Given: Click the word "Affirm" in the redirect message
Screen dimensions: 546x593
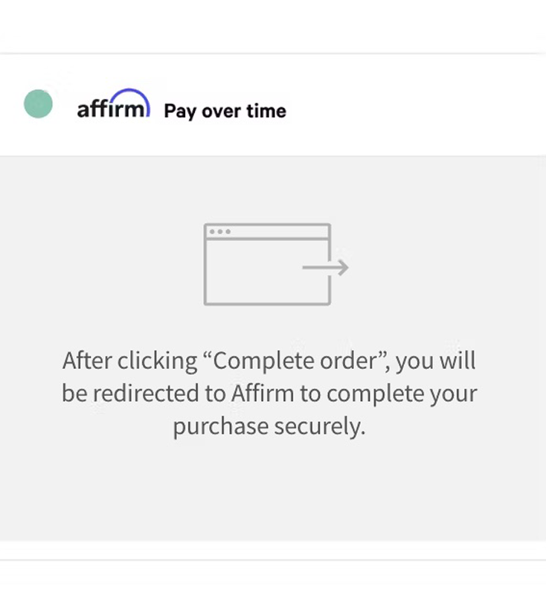Looking at the screenshot, I should point(263,393).
